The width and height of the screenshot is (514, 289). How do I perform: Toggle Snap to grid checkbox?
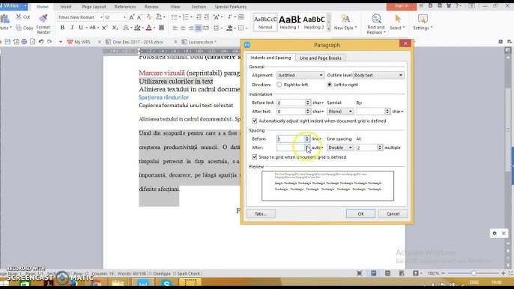[255, 157]
